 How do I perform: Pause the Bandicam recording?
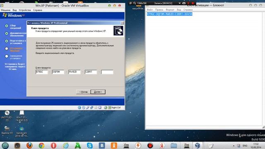188,3
